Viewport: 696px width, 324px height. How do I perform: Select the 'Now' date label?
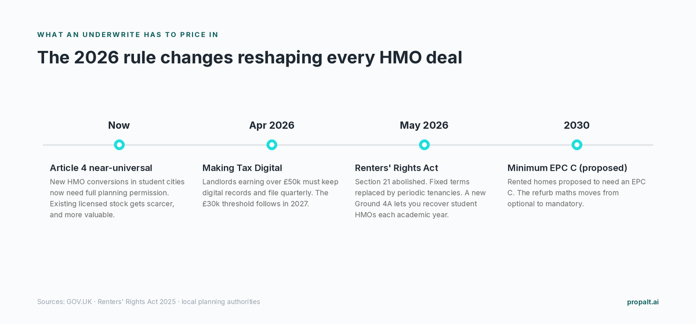119,126
